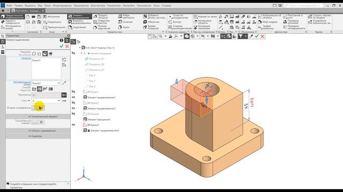Toggle visibility of Элемент выдавливания:1

(x=73, y=97)
